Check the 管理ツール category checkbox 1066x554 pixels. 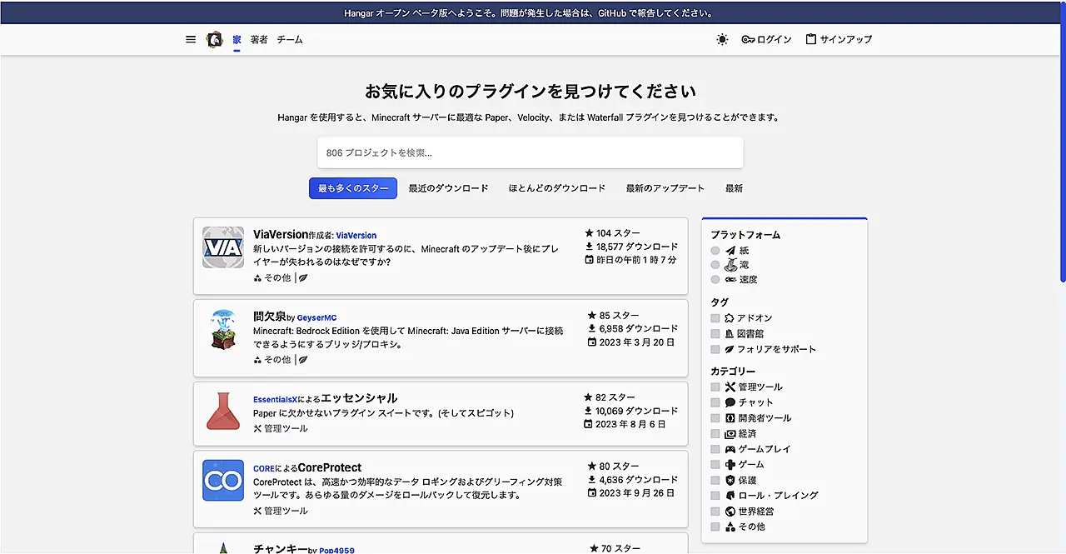click(715, 387)
